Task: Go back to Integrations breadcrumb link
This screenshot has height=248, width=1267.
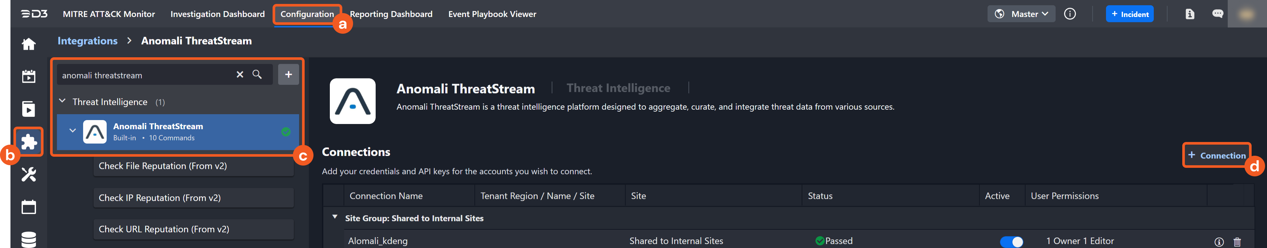Action: [x=88, y=41]
